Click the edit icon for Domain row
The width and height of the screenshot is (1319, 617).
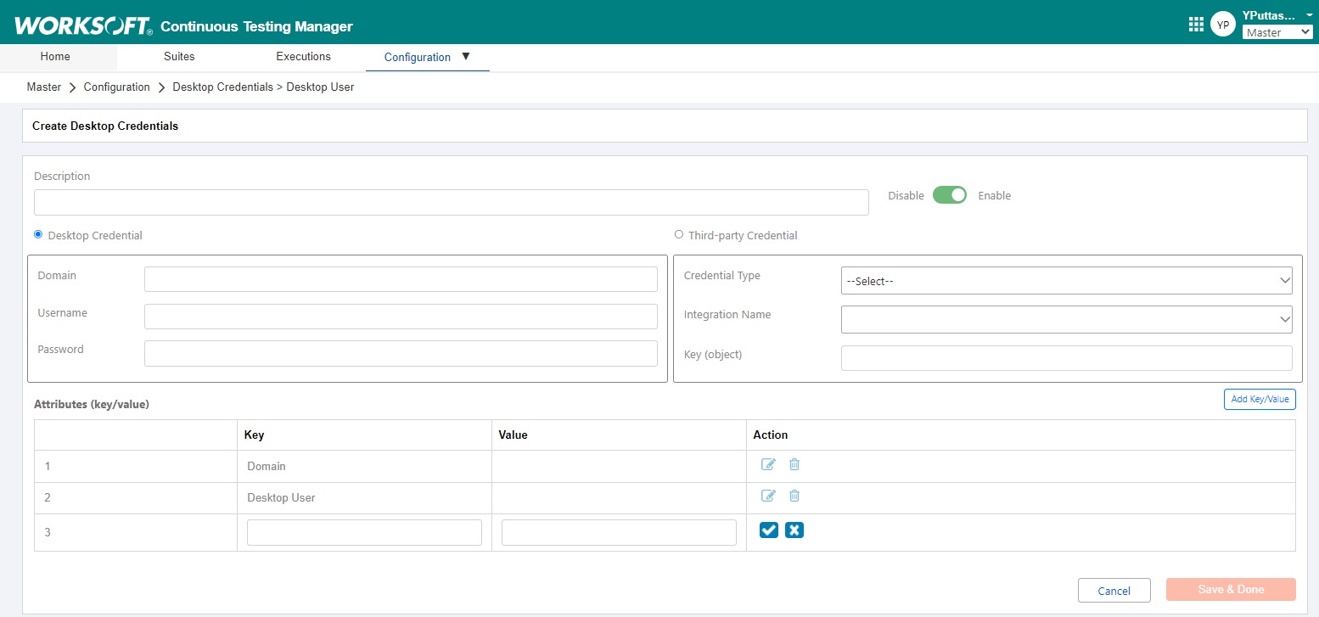click(768, 464)
